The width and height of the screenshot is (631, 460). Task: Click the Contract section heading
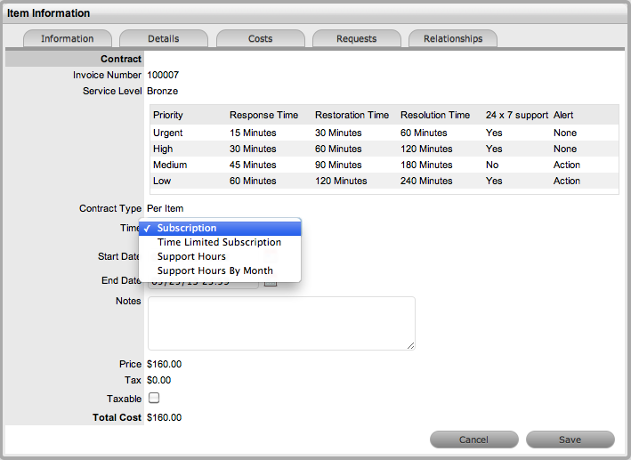click(x=121, y=59)
